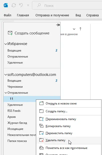Open the Файл menu tab

point(7,15)
